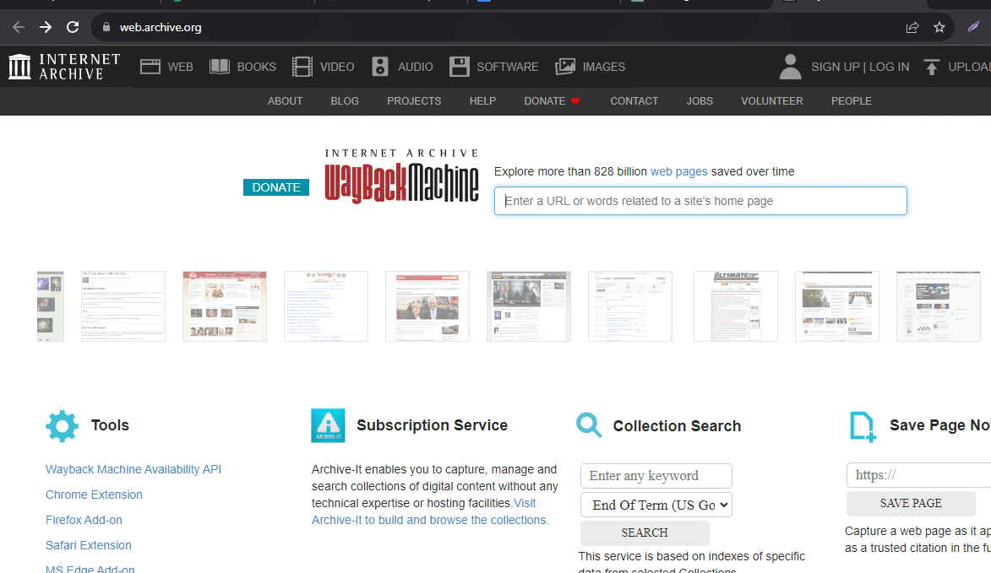This screenshot has width=991, height=573.
Task: Open the VOLUNTEER menu item
Action: pyautogui.click(x=771, y=101)
